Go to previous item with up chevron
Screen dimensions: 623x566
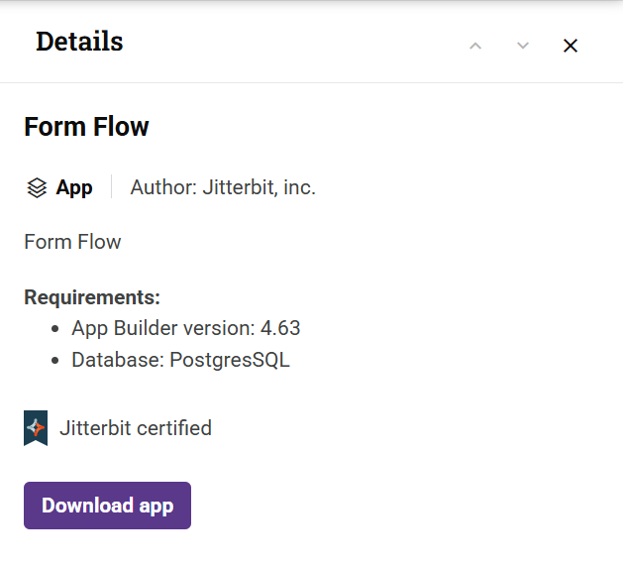475,46
